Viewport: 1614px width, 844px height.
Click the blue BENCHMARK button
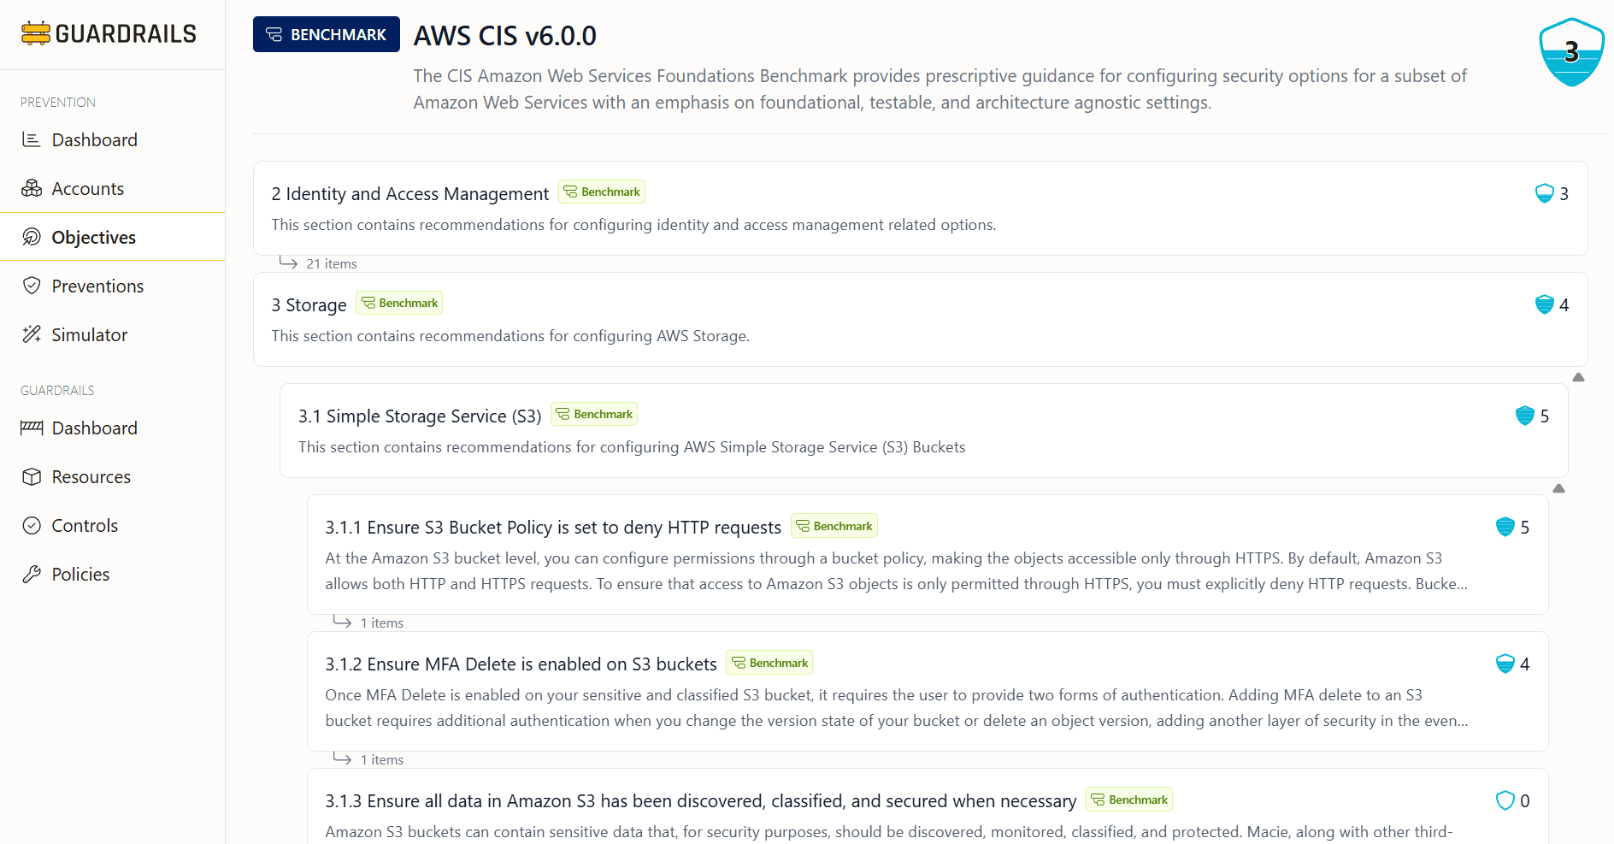click(x=327, y=34)
